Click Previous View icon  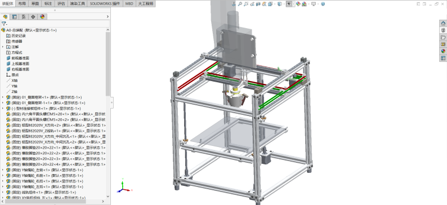pos(252,4)
